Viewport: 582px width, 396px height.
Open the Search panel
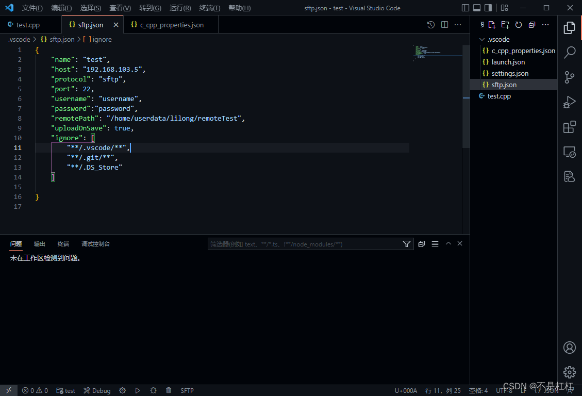point(569,52)
